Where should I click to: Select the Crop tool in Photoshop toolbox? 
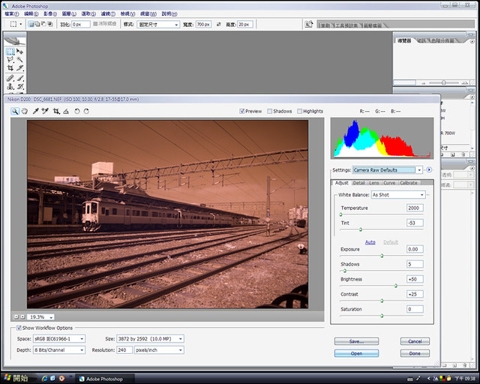(10, 68)
